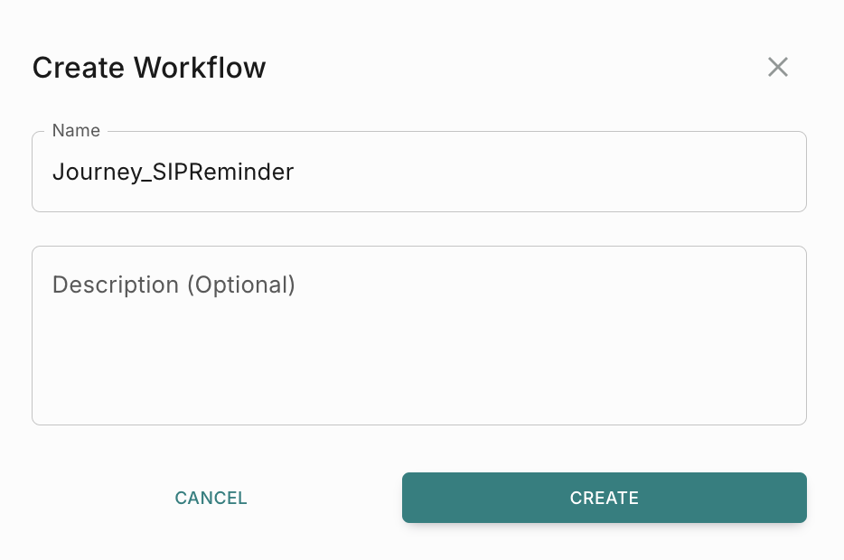Focus the optional description box
This screenshot has width=844, height=560.
(x=418, y=335)
